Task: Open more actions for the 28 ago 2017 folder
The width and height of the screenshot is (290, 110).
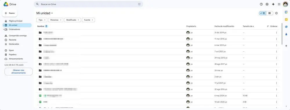Action: tap(276, 64)
